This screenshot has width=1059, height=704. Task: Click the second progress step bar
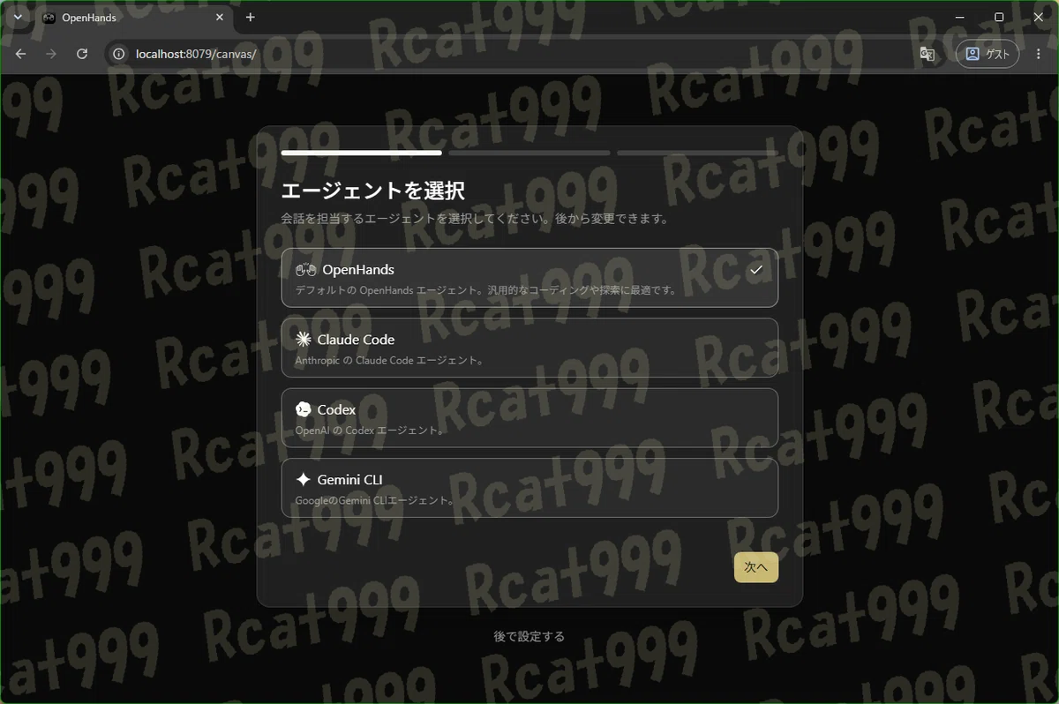tap(529, 153)
